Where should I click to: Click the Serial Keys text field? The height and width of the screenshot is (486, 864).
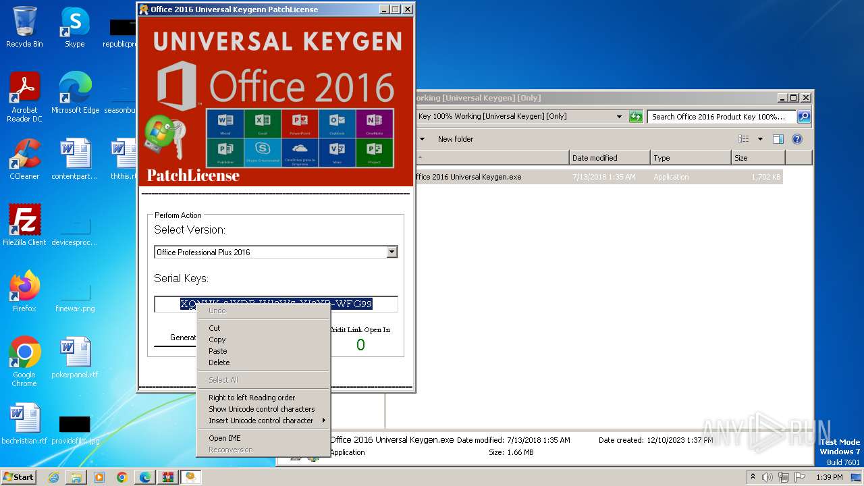point(276,304)
